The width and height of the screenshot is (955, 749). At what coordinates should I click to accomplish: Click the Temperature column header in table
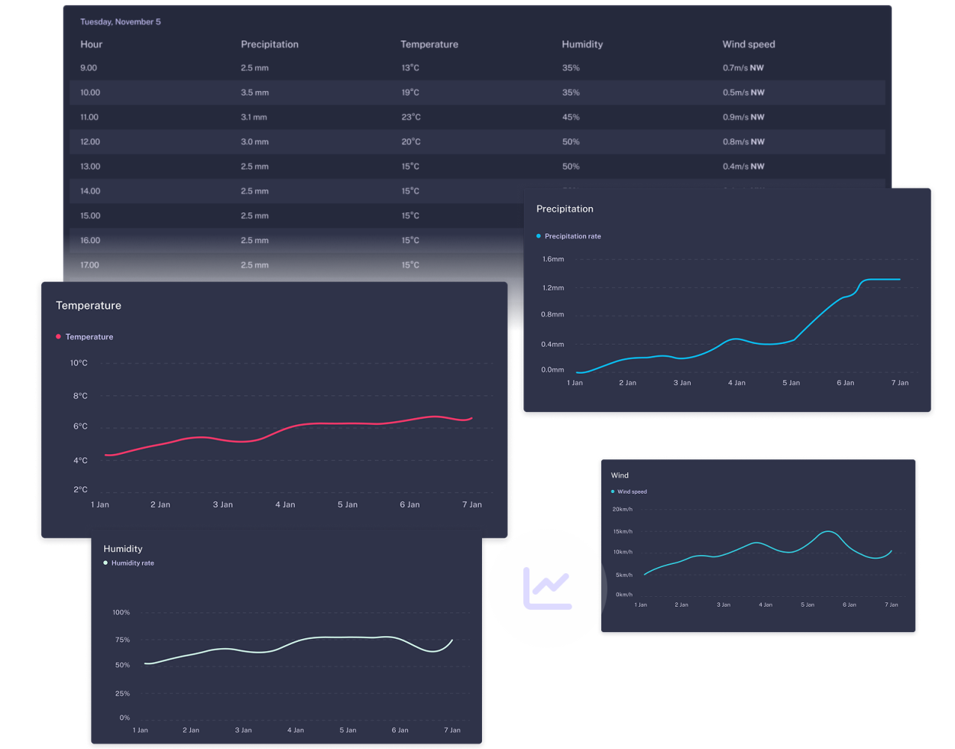[x=429, y=44]
